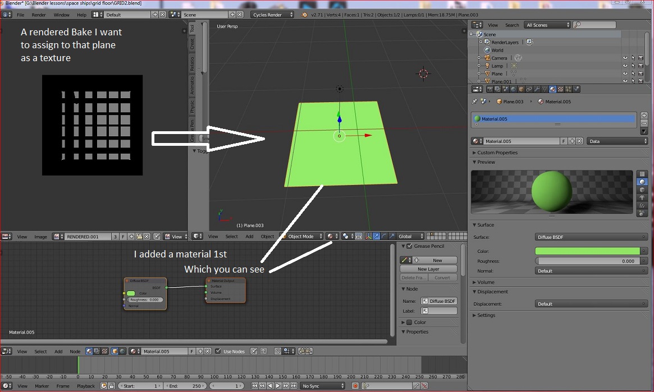The width and height of the screenshot is (654, 392).
Task: Click the New grease pencil button
Action: coord(433,260)
